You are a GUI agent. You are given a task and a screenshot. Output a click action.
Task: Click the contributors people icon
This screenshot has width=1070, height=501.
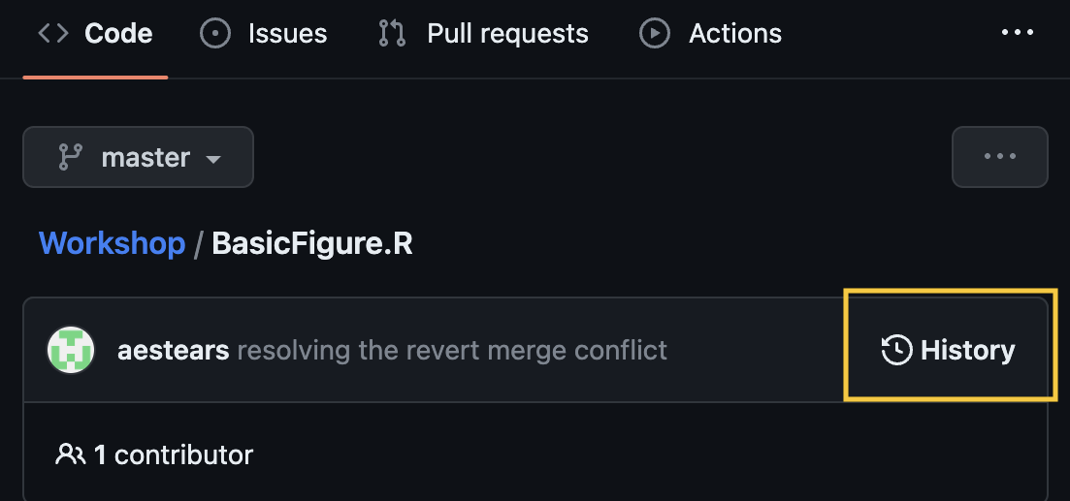(x=70, y=454)
